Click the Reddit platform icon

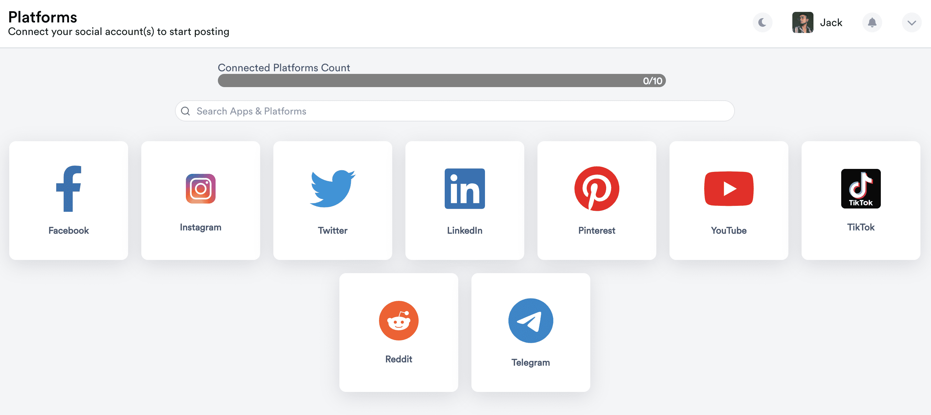point(398,321)
